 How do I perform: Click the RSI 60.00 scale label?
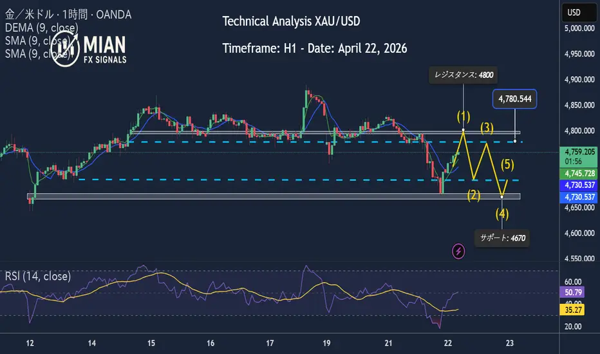tap(573, 282)
